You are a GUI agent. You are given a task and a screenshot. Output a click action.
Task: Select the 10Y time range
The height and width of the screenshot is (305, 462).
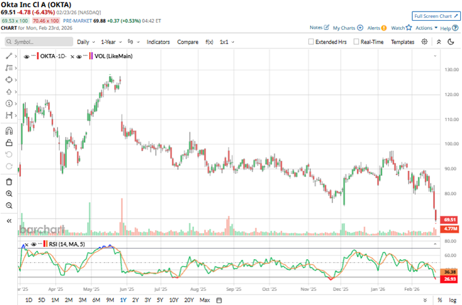tap(174, 300)
